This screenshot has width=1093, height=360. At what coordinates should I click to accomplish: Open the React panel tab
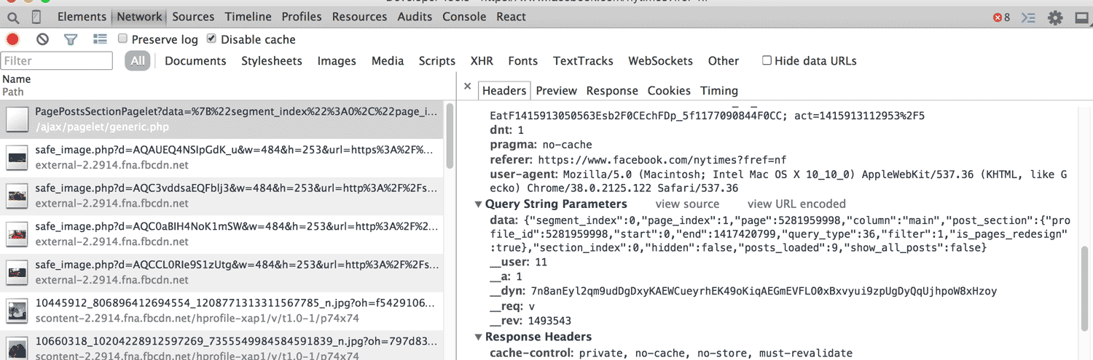[x=511, y=17]
